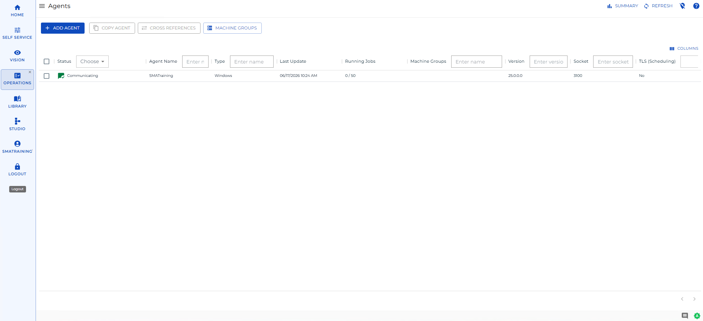This screenshot has height=321, width=703.
Task: Expand the Status Choose dropdown
Action: click(x=92, y=62)
